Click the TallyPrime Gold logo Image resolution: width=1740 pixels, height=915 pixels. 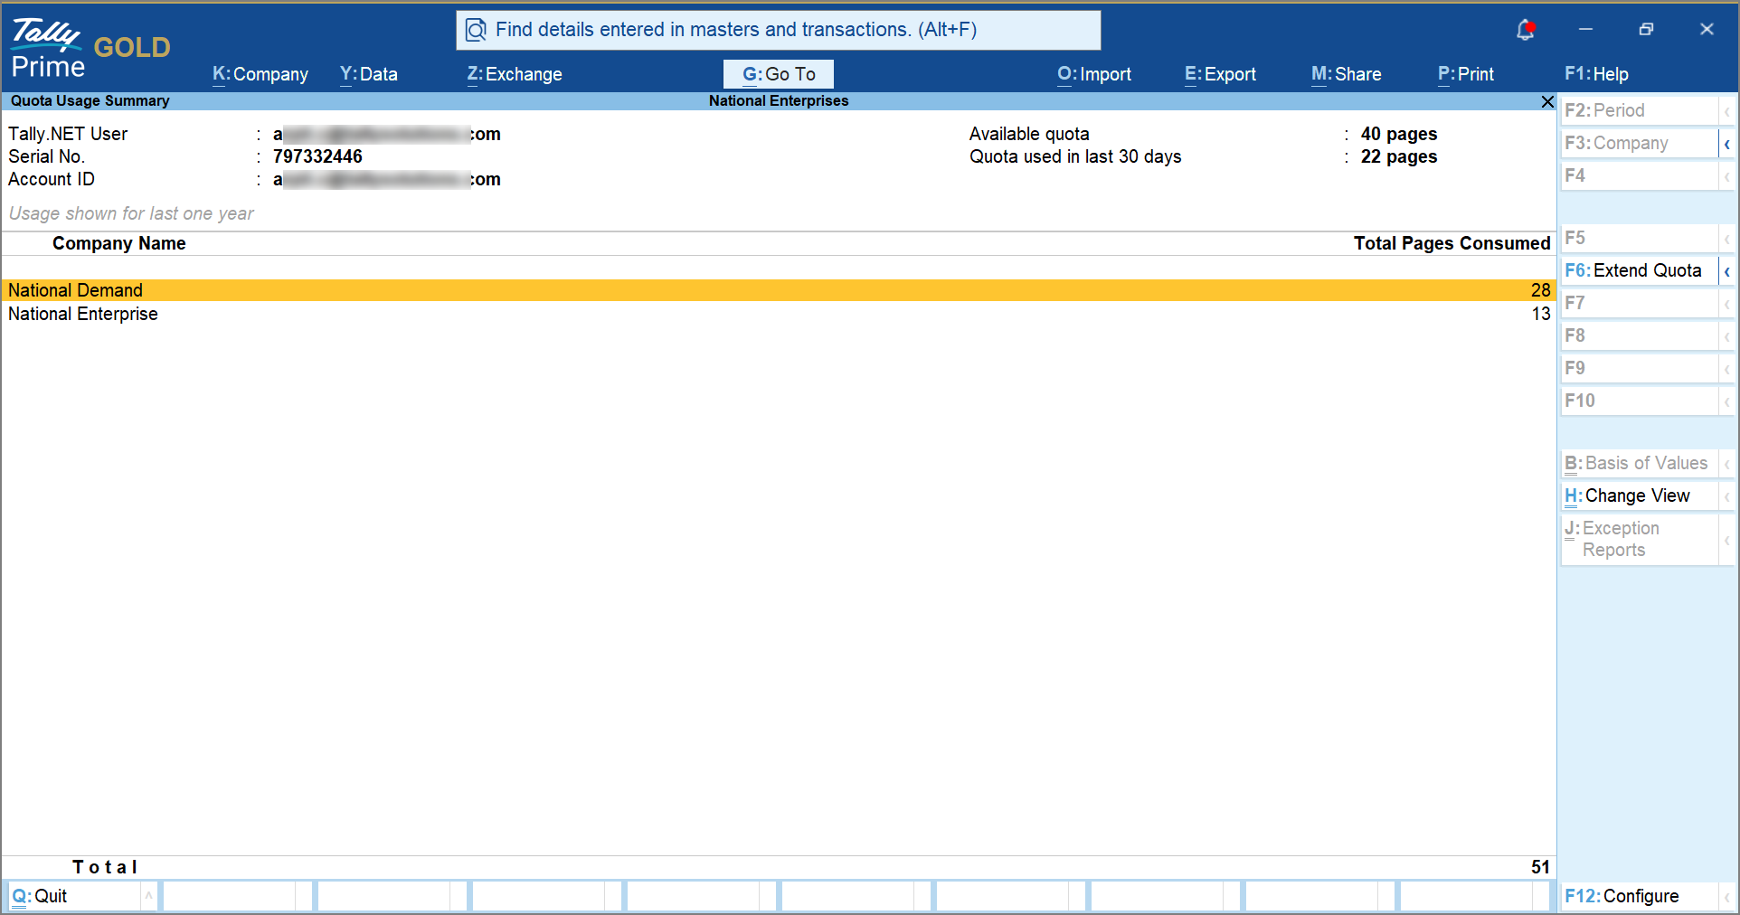[90, 48]
